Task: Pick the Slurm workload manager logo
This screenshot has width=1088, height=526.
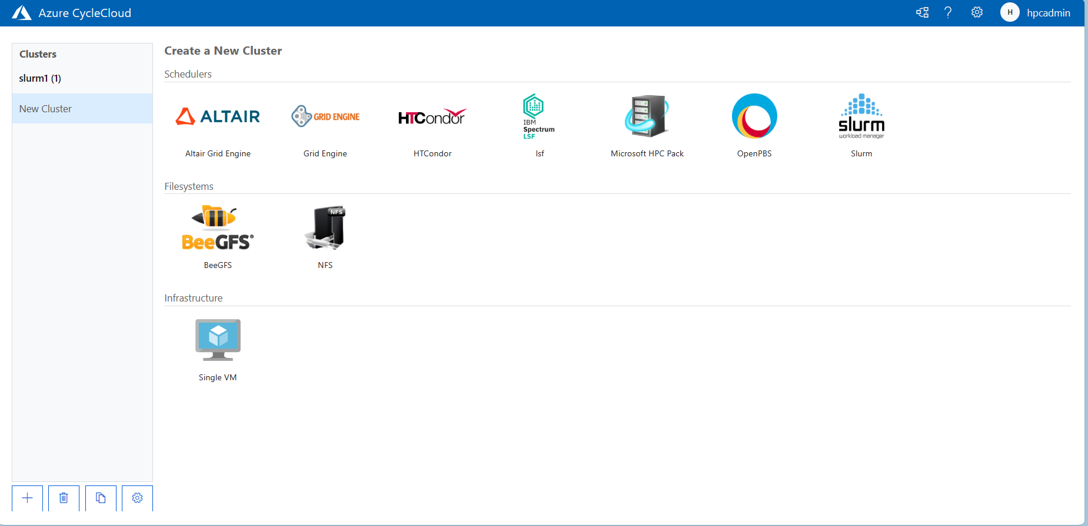Action: 861,116
